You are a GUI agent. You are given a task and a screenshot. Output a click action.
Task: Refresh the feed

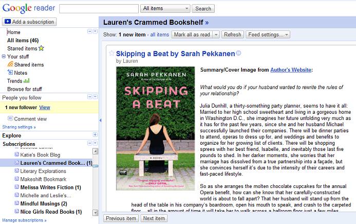[x=233, y=35]
